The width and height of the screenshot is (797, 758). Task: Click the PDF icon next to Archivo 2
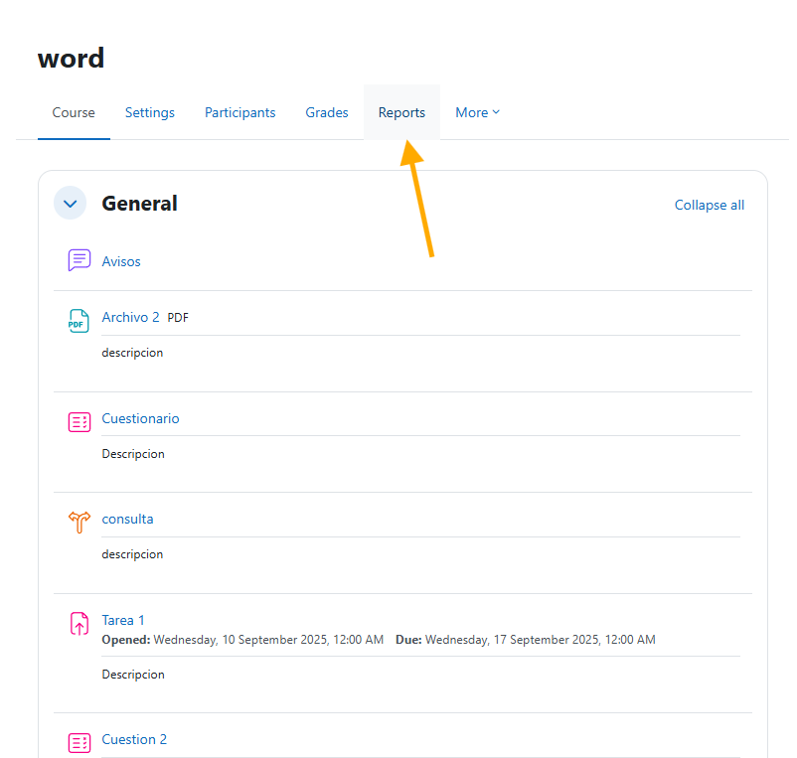[x=79, y=320]
